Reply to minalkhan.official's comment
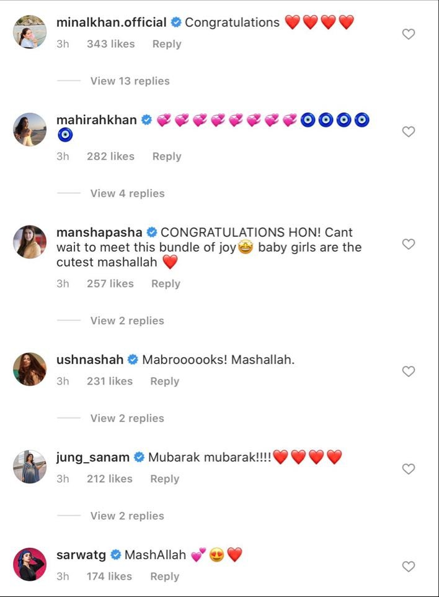 167,44
